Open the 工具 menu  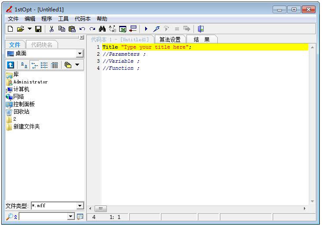pos(63,19)
